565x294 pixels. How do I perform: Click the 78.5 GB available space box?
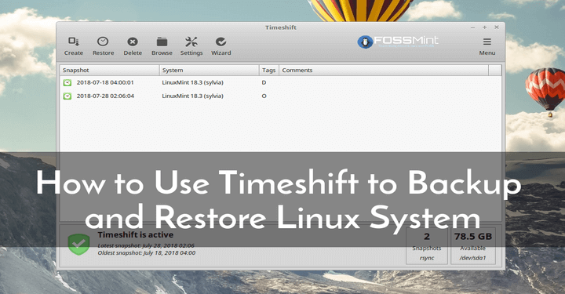(x=472, y=245)
